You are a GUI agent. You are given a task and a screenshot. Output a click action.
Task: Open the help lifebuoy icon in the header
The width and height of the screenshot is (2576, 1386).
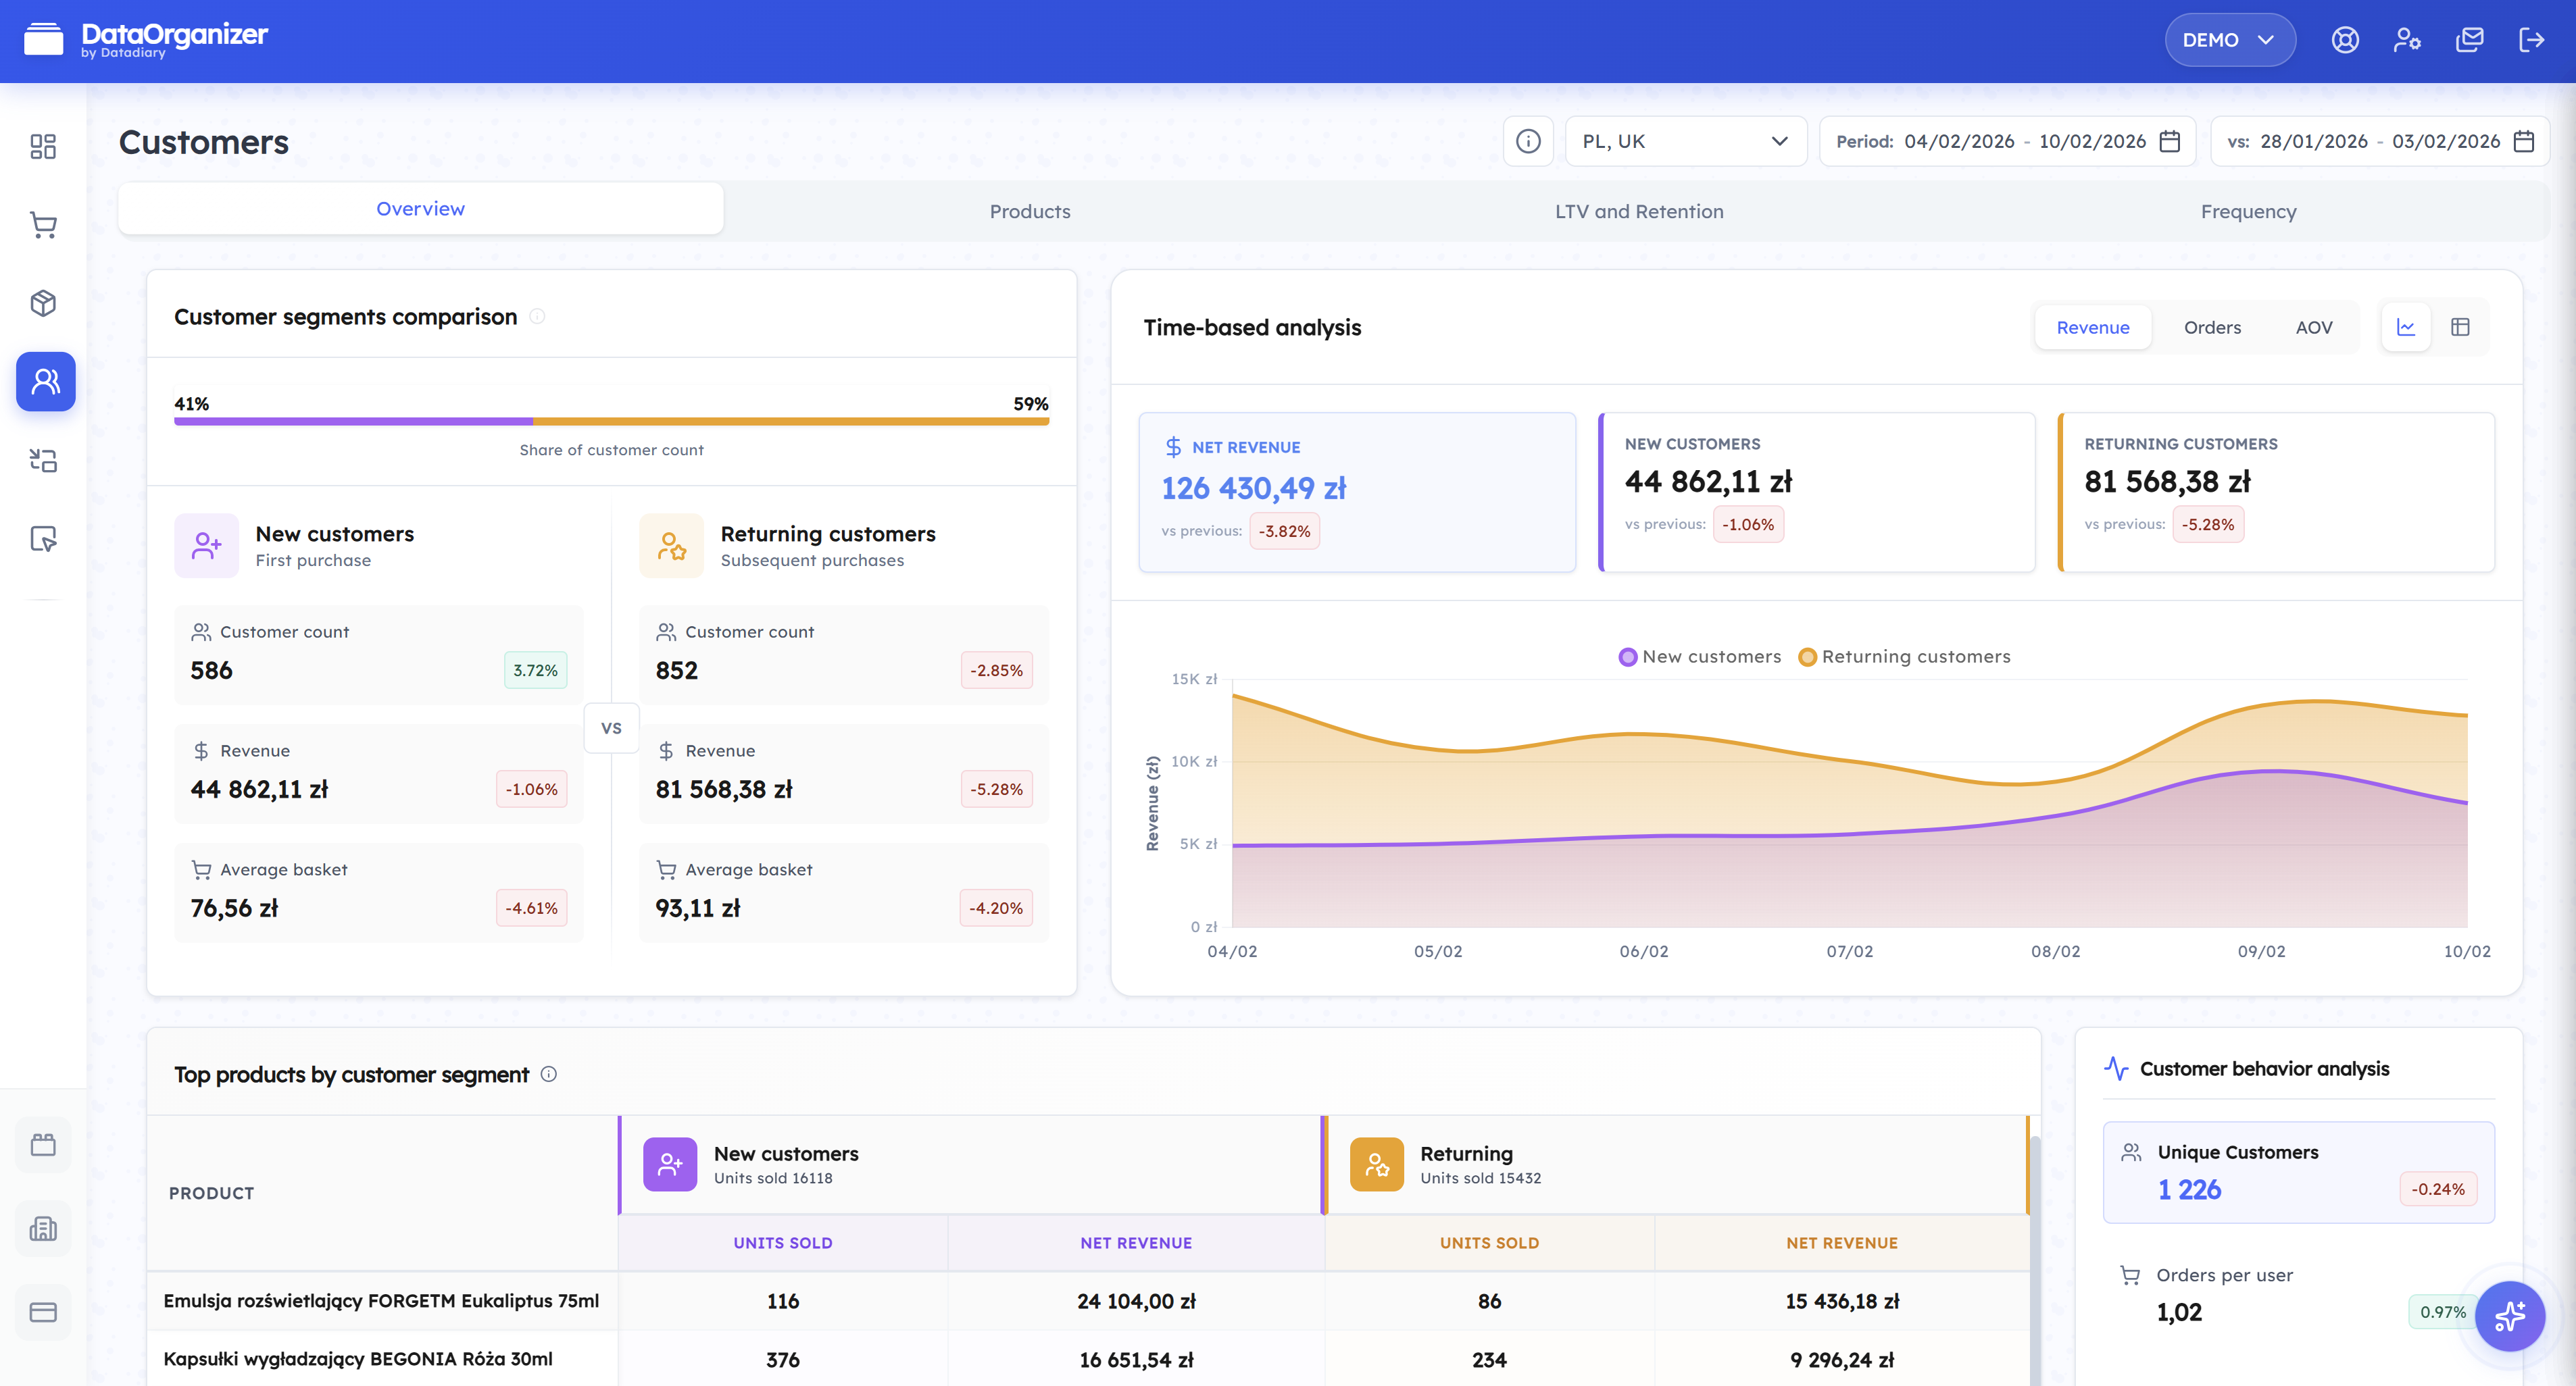(2344, 40)
